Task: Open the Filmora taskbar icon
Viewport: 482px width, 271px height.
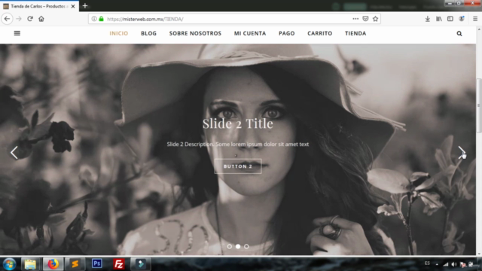Action: (x=141, y=264)
